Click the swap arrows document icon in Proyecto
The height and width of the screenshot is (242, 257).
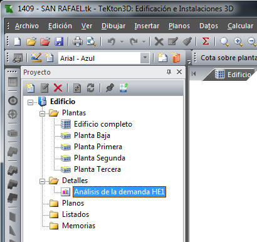(76, 88)
